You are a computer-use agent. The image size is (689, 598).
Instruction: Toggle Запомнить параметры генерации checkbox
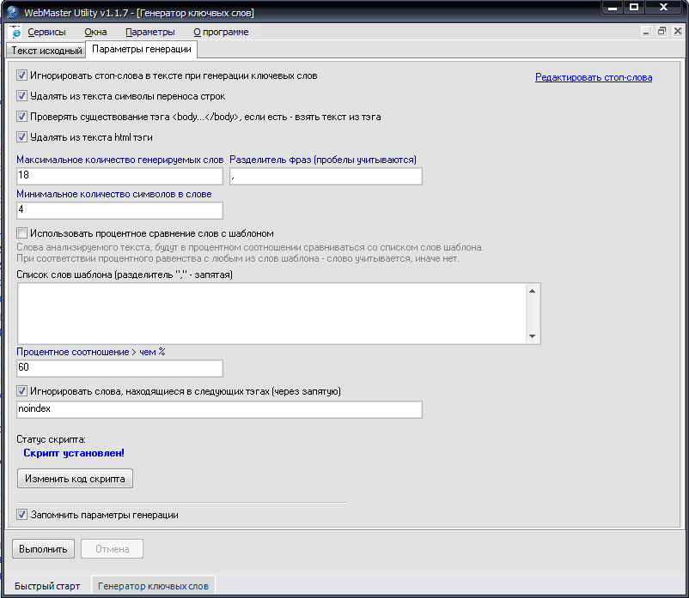(22, 515)
